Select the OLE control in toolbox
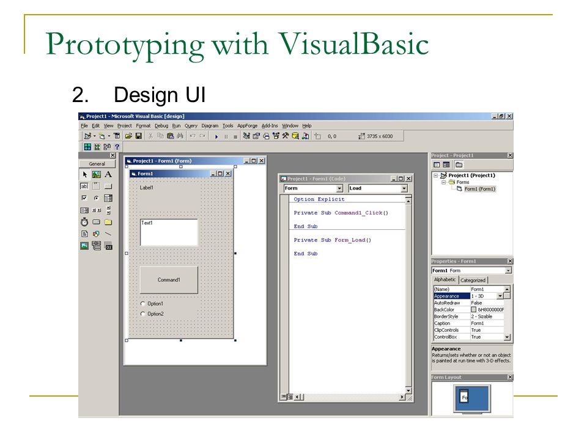 [x=108, y=246]
